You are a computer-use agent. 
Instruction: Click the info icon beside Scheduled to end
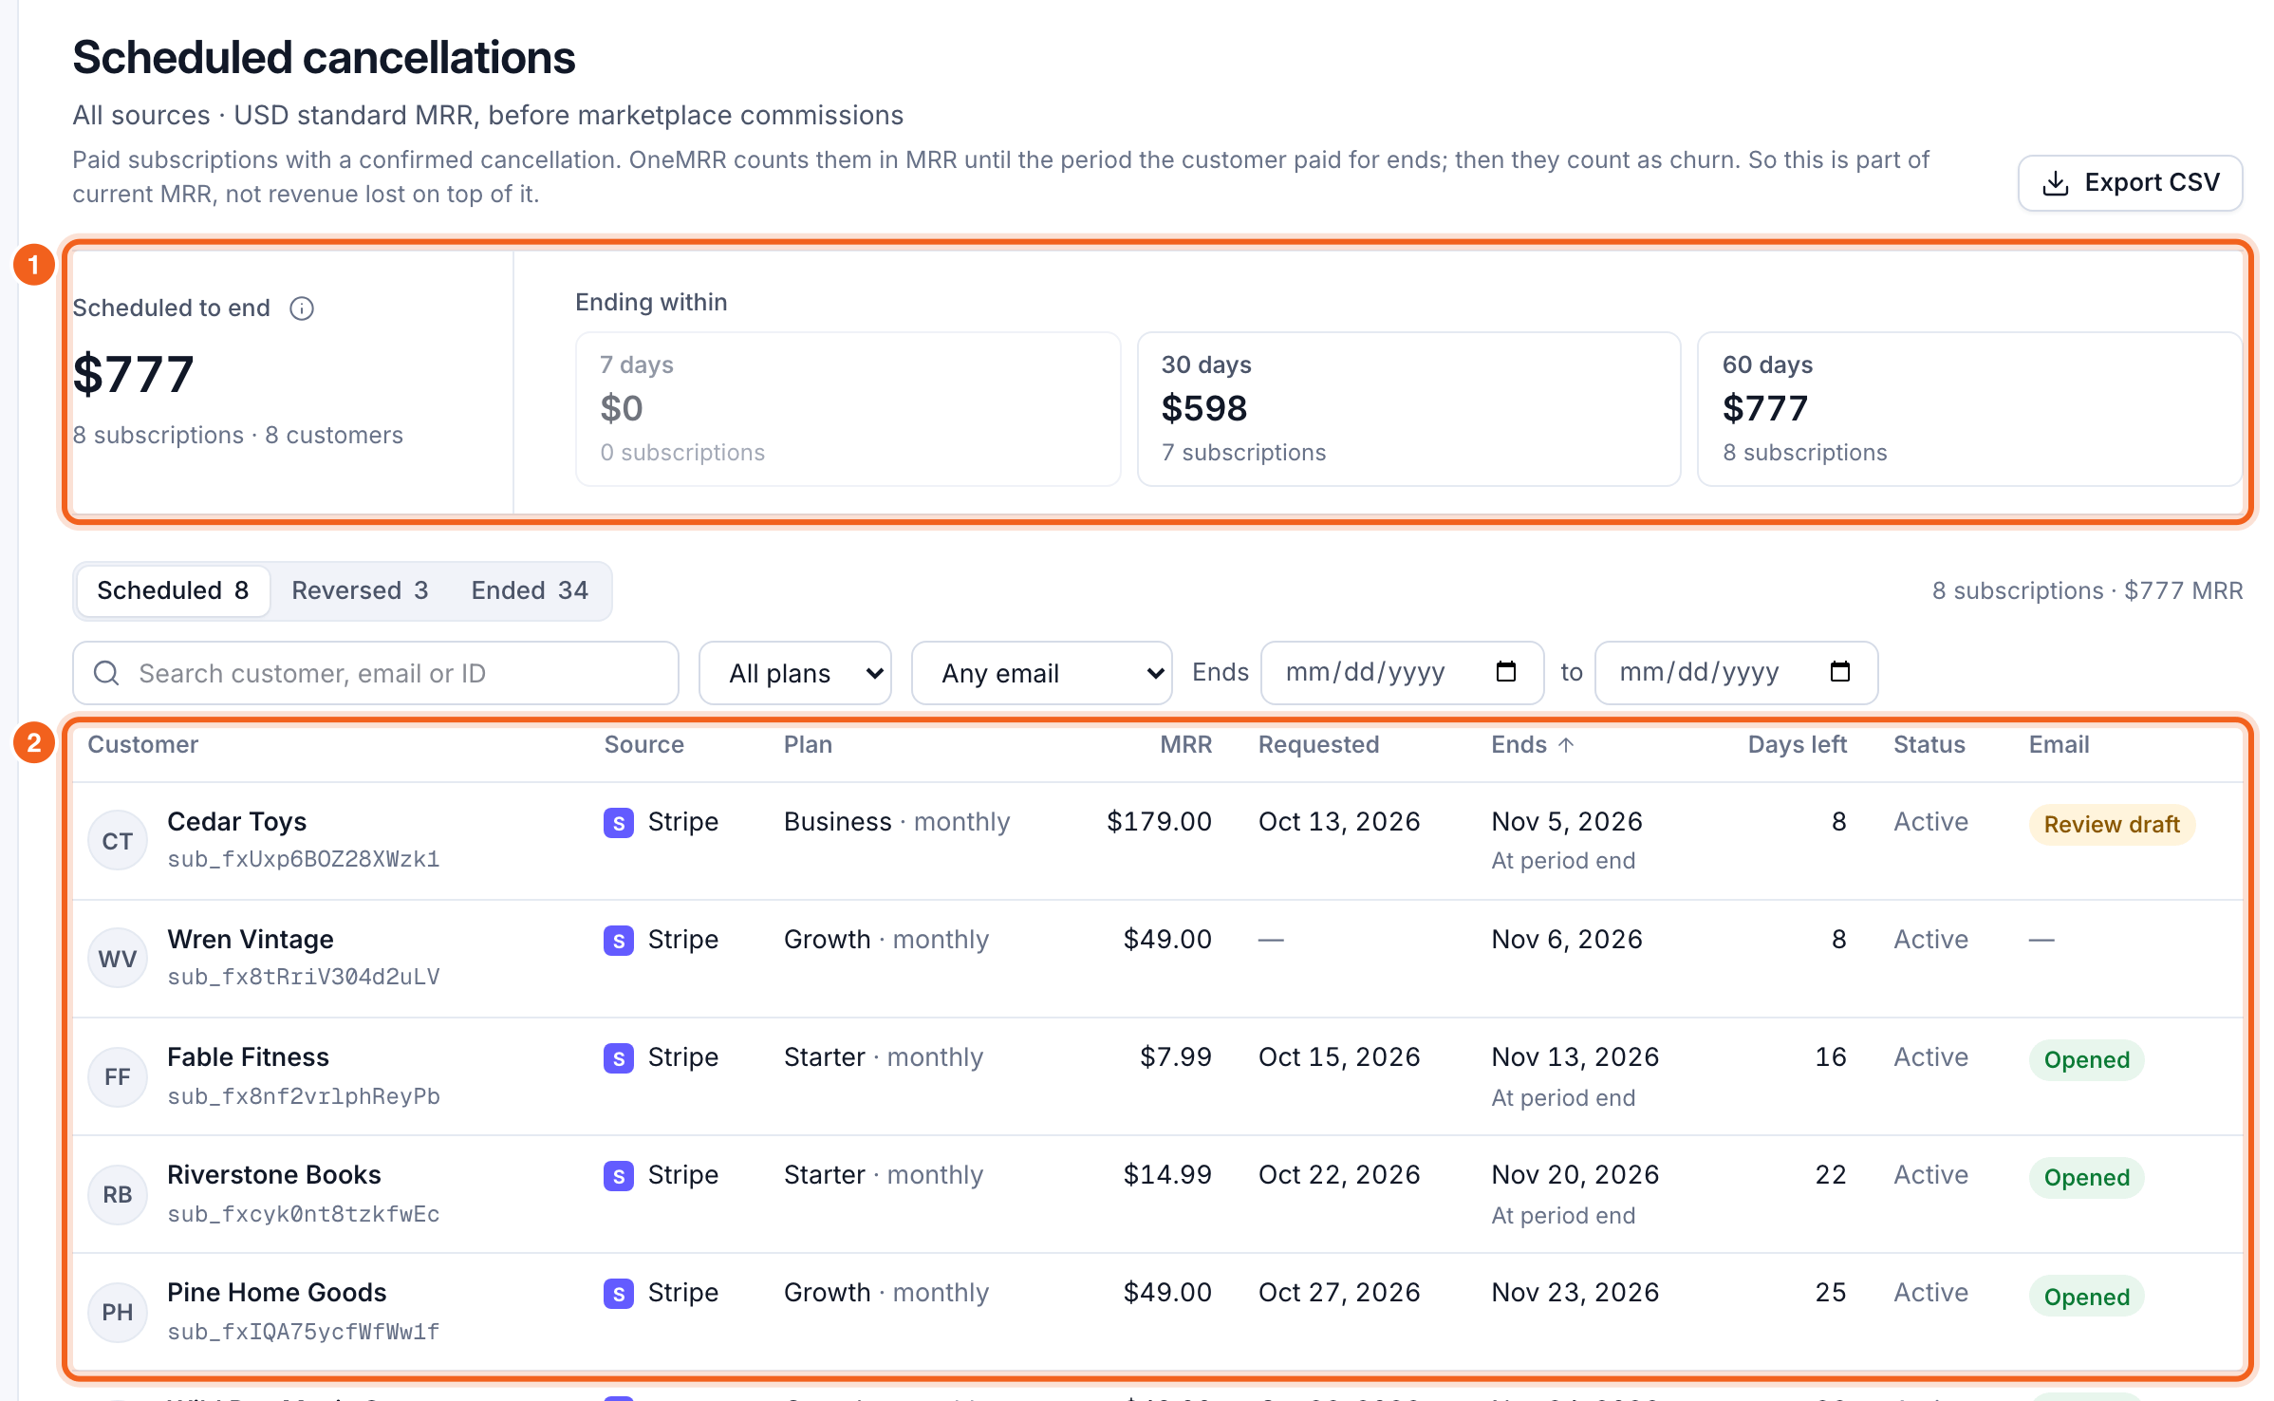pos(302,308)
